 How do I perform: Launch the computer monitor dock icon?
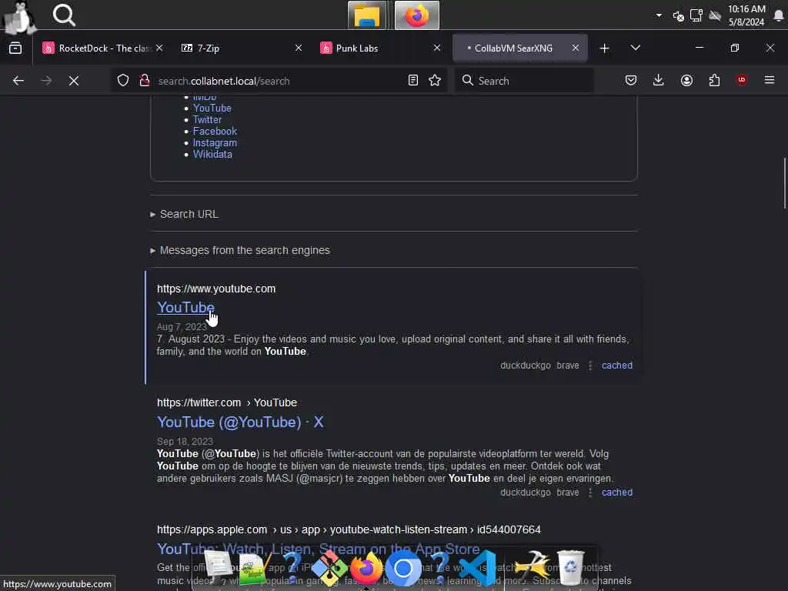click(x=217, y=566)
